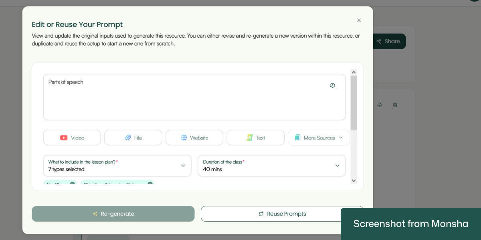Expand the More Sources dropdown
Viewport: 481px width, 240px height.
pos(319,138)
